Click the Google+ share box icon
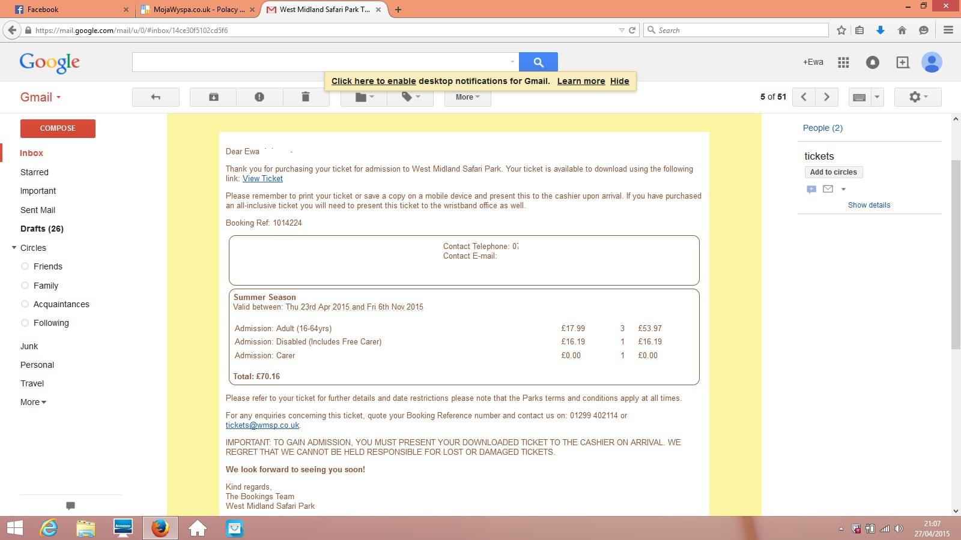The height and width of the screenshot is (540, 961). pos(903,62)
